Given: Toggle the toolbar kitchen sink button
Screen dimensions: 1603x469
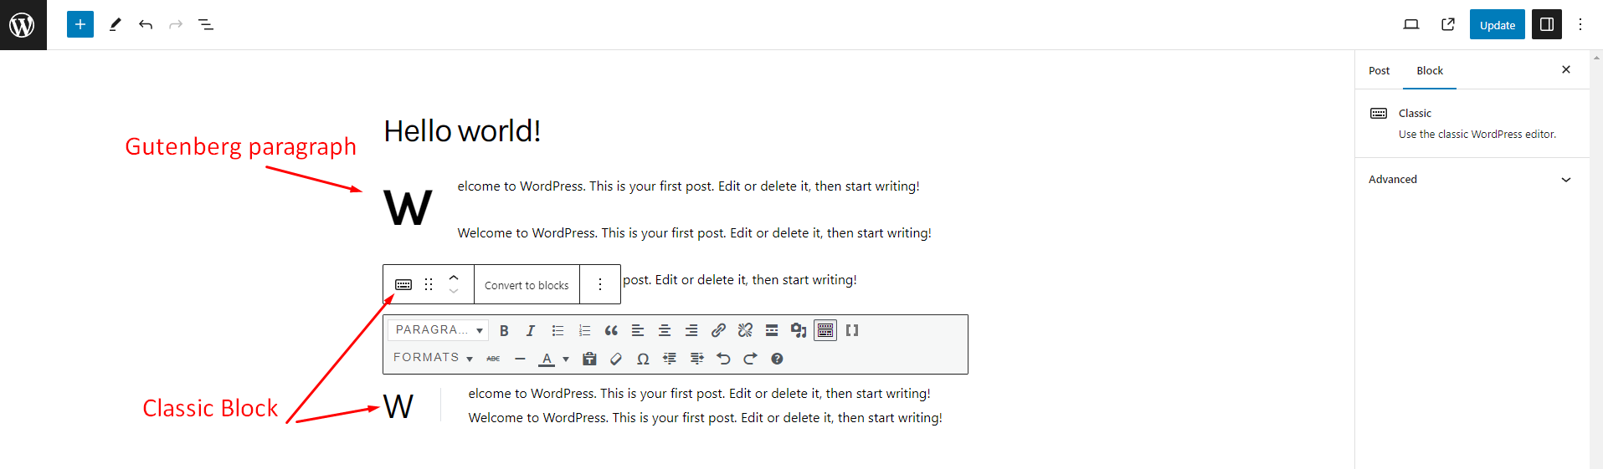Looking at the screenshot, I should pyautogui.click(x=825, y=330).
